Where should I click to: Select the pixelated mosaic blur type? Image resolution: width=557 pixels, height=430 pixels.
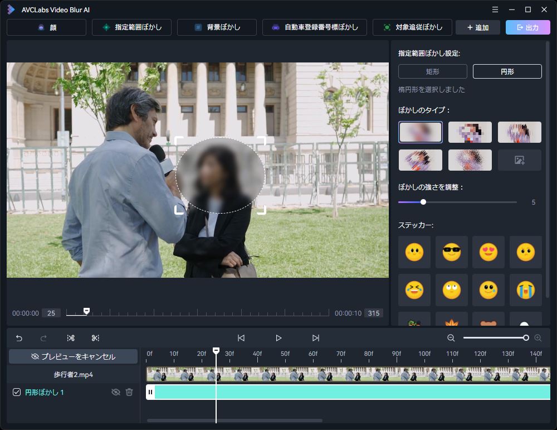[470, 132]
